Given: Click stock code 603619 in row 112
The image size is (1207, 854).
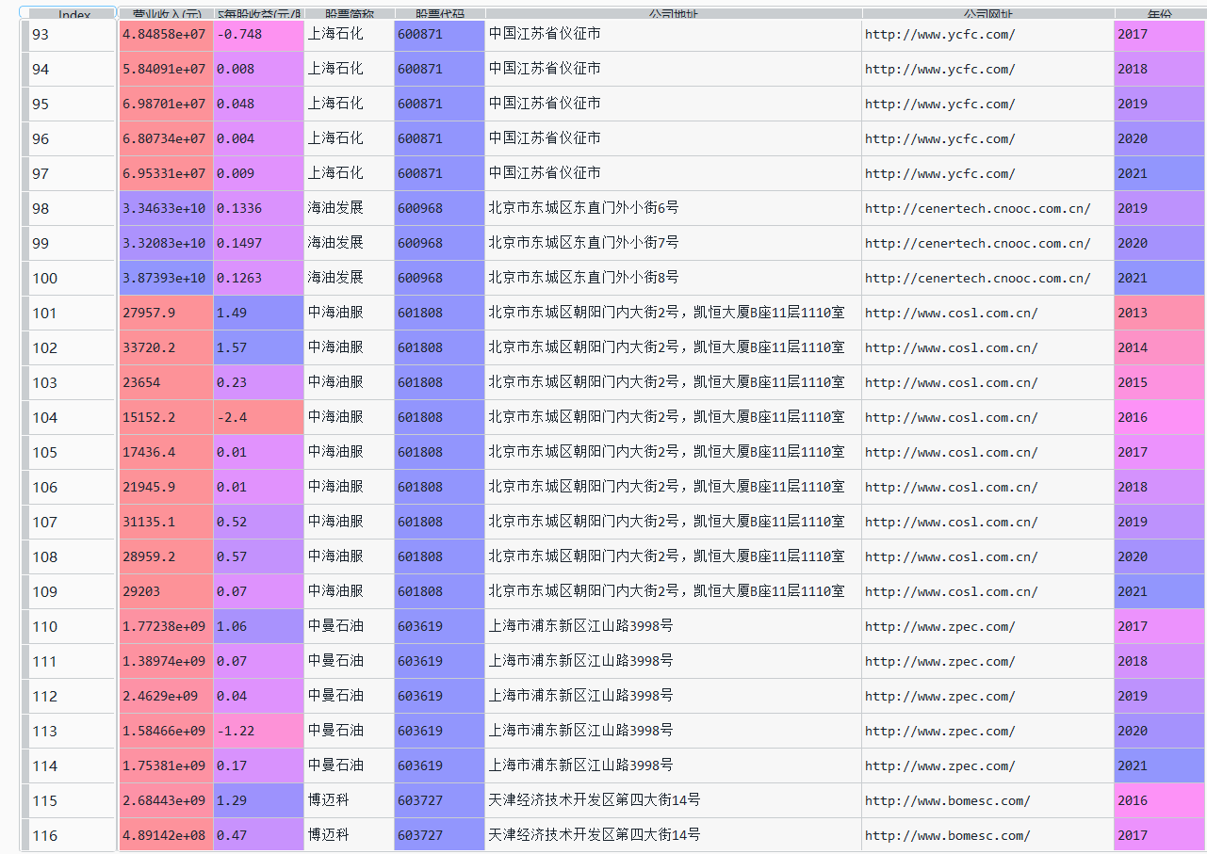Looking at the screenshot, I should [x=439, y=696].
